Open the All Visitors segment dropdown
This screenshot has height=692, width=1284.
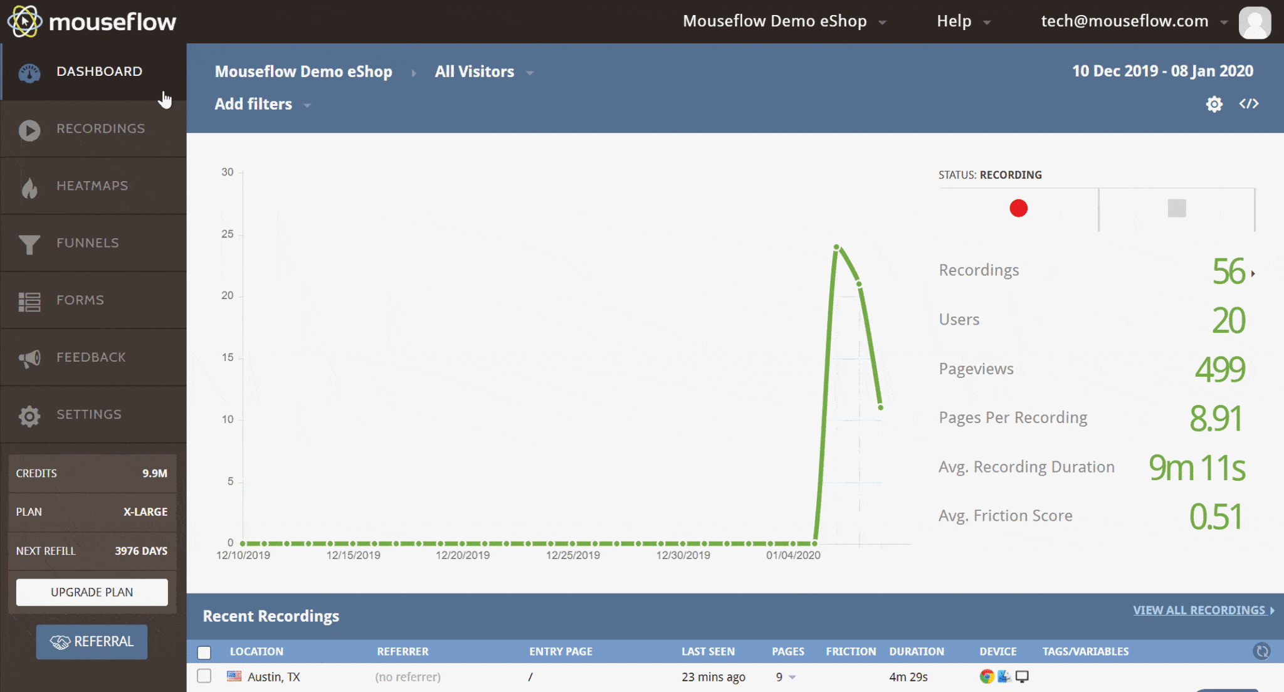coord(483,72)
